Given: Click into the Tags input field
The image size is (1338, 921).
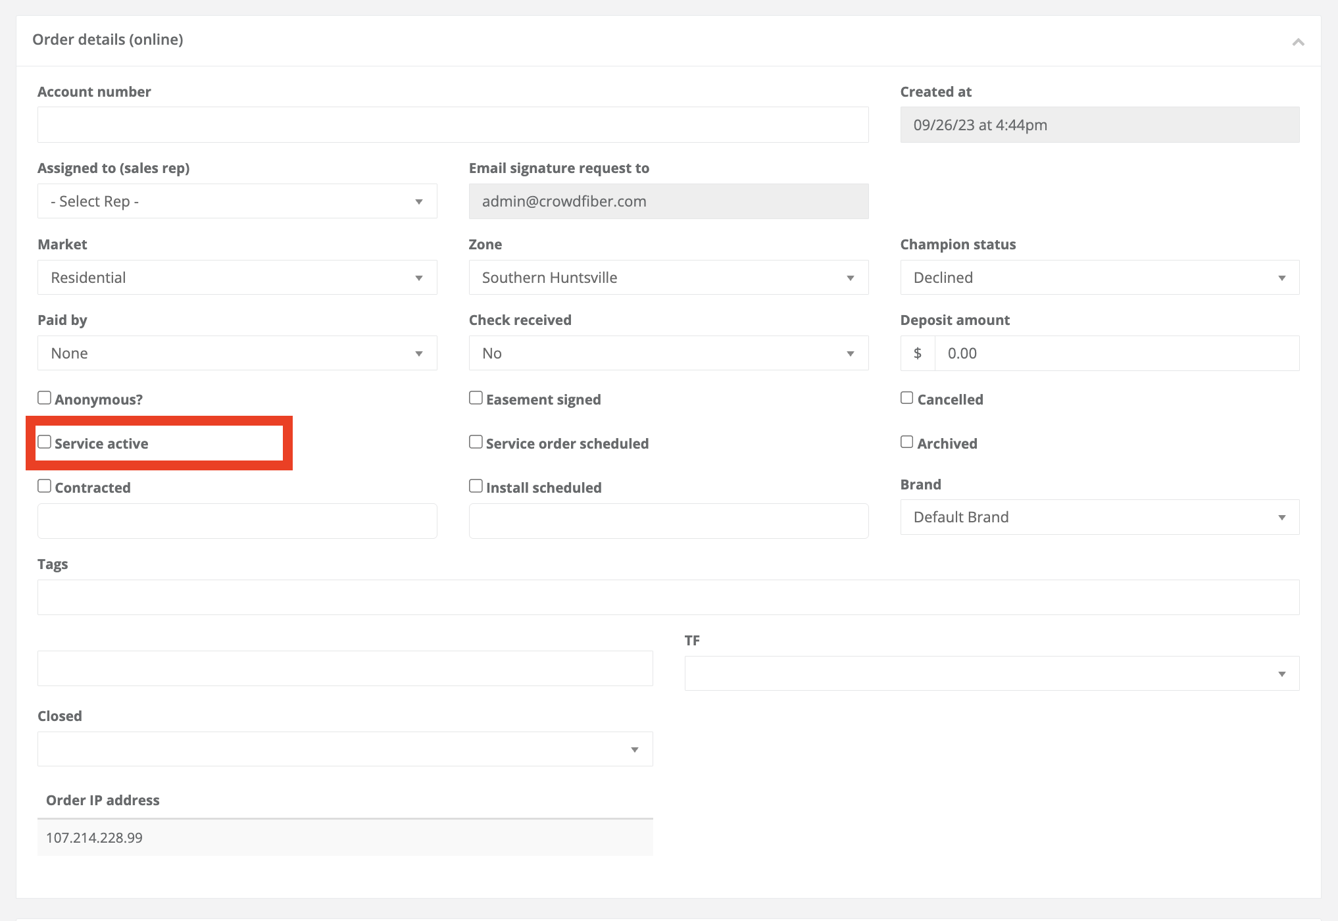Looking at the screenshot, I should (x=668, y=597).
